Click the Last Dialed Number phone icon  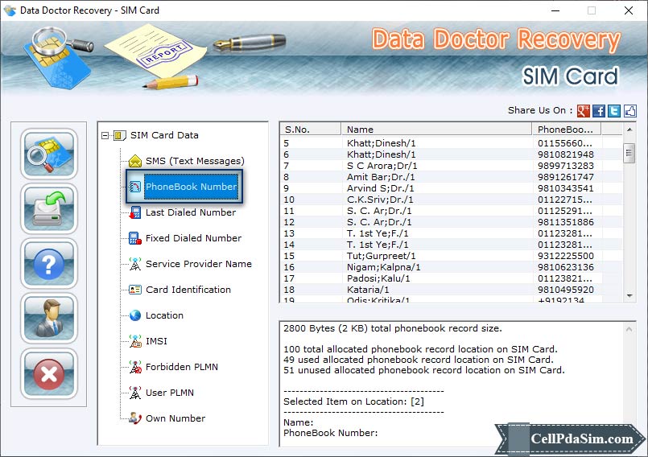135,212
